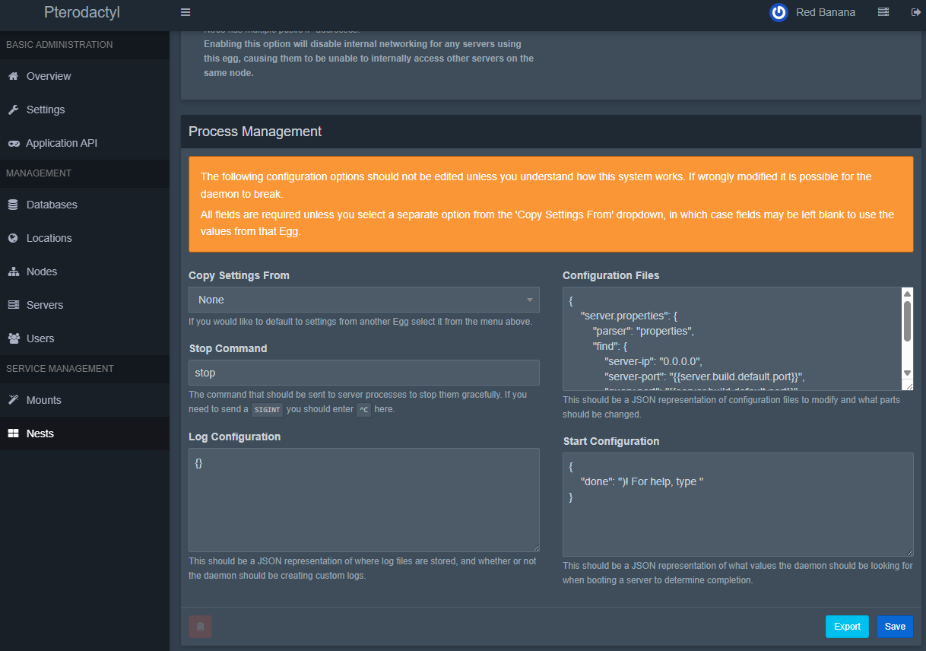Image resolution: width=926 pixels, height=651 pixels.
Task: Click the Process Management heading
Action: pos(255,132)
